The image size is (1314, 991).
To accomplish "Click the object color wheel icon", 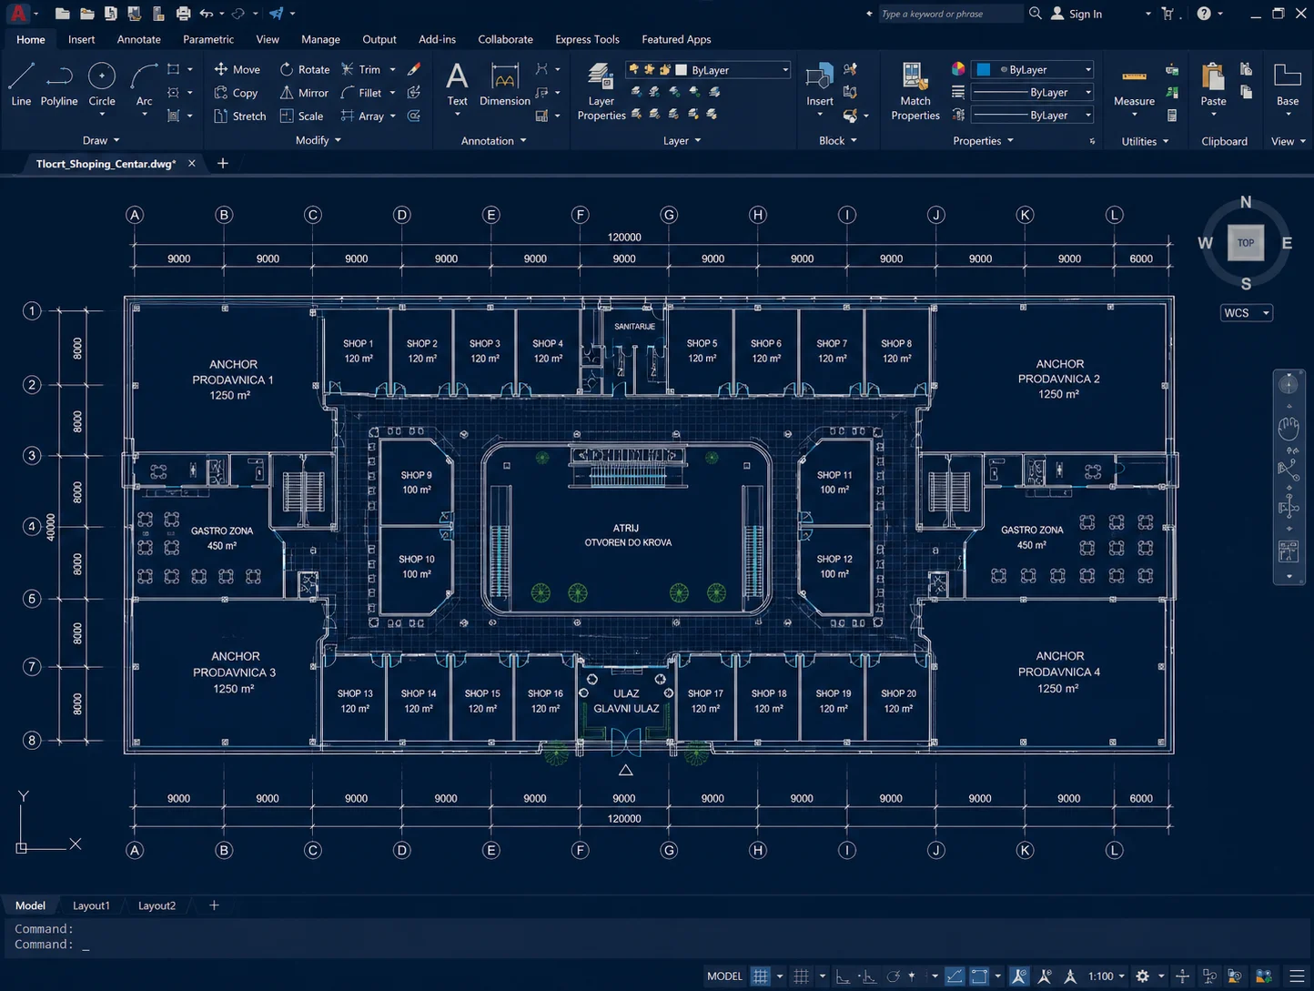I will [958, 69].
